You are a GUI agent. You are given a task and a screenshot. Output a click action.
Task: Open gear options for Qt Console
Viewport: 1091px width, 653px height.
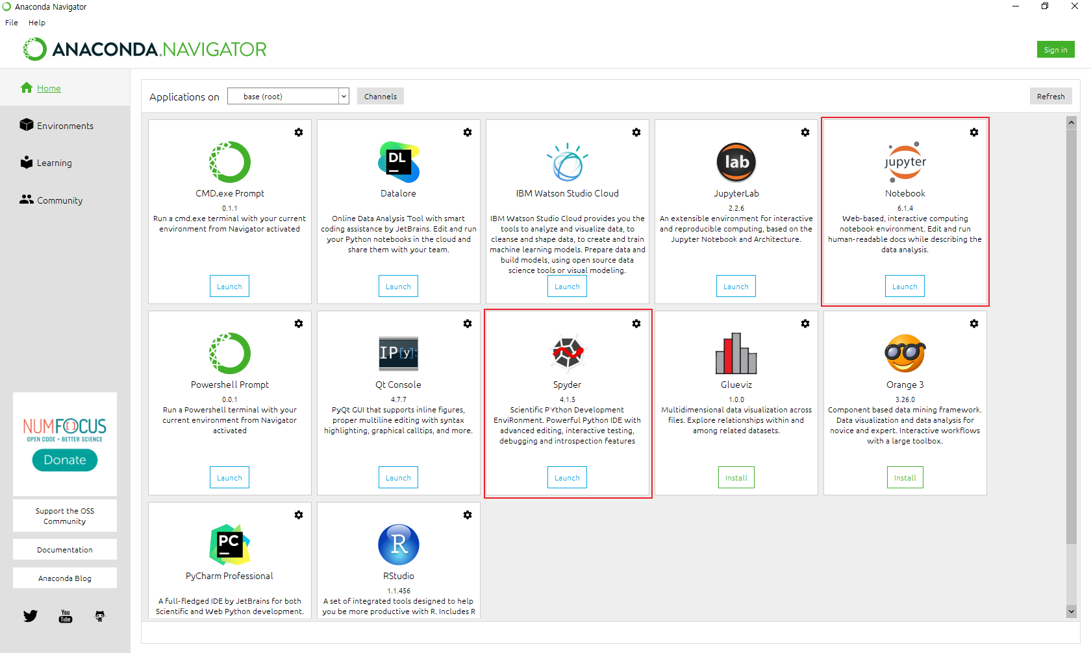point(468,324)
